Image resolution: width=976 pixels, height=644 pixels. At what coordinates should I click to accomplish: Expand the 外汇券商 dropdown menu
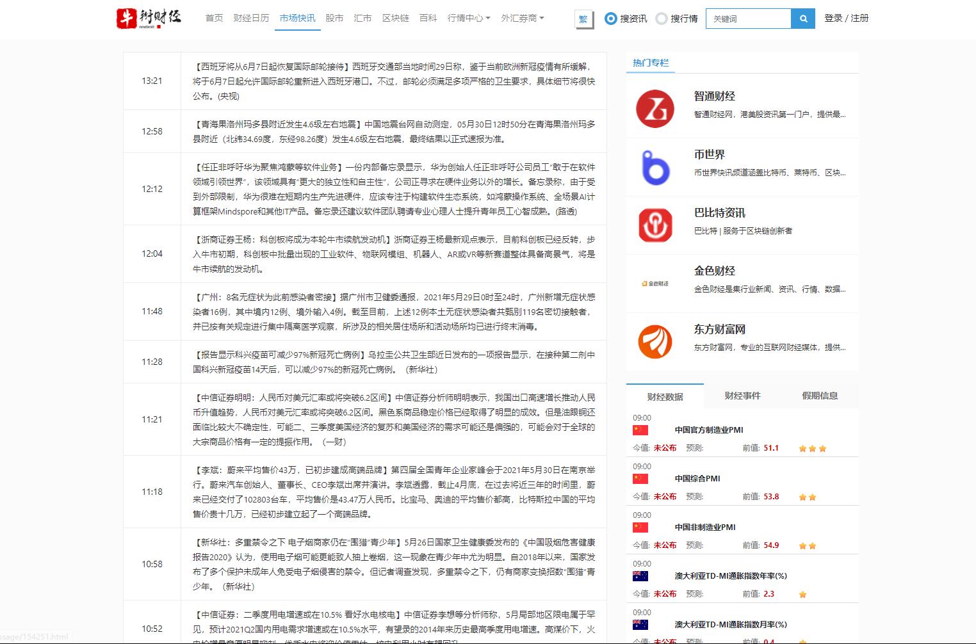[522, 18]
